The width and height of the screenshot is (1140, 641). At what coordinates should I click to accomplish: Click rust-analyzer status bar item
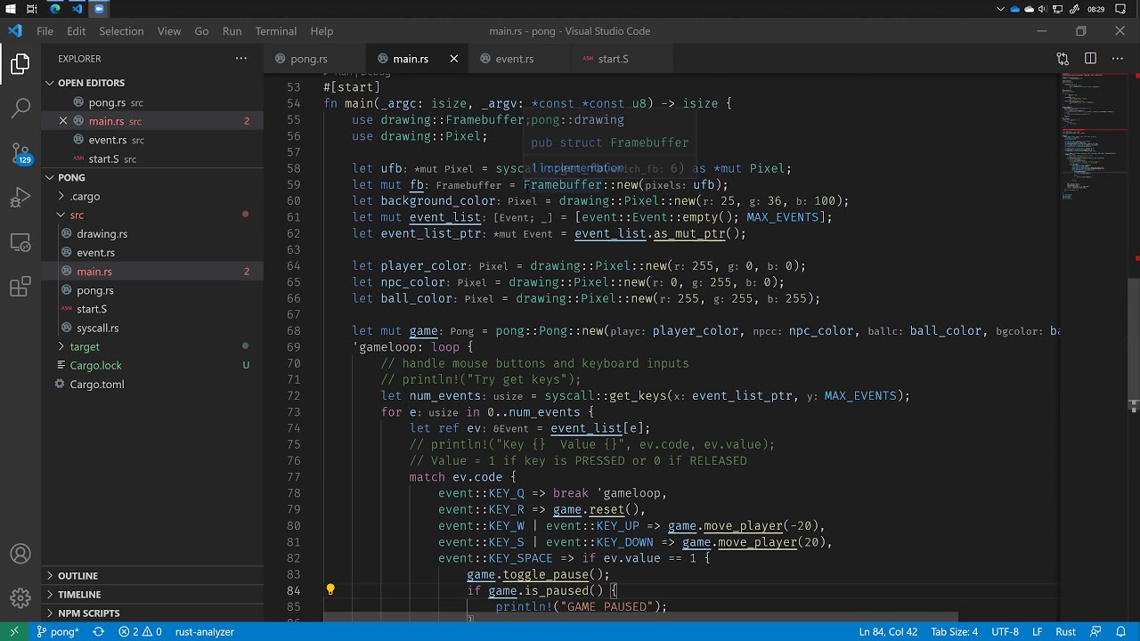click(205, 632)
